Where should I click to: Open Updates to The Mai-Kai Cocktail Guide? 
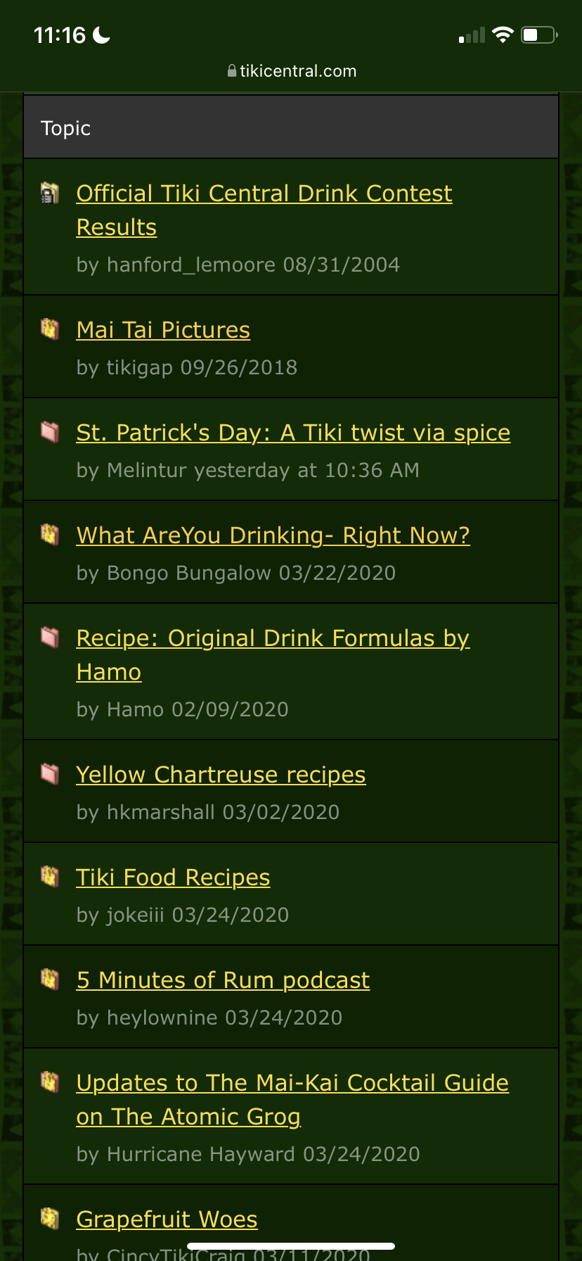(292, 1083)
